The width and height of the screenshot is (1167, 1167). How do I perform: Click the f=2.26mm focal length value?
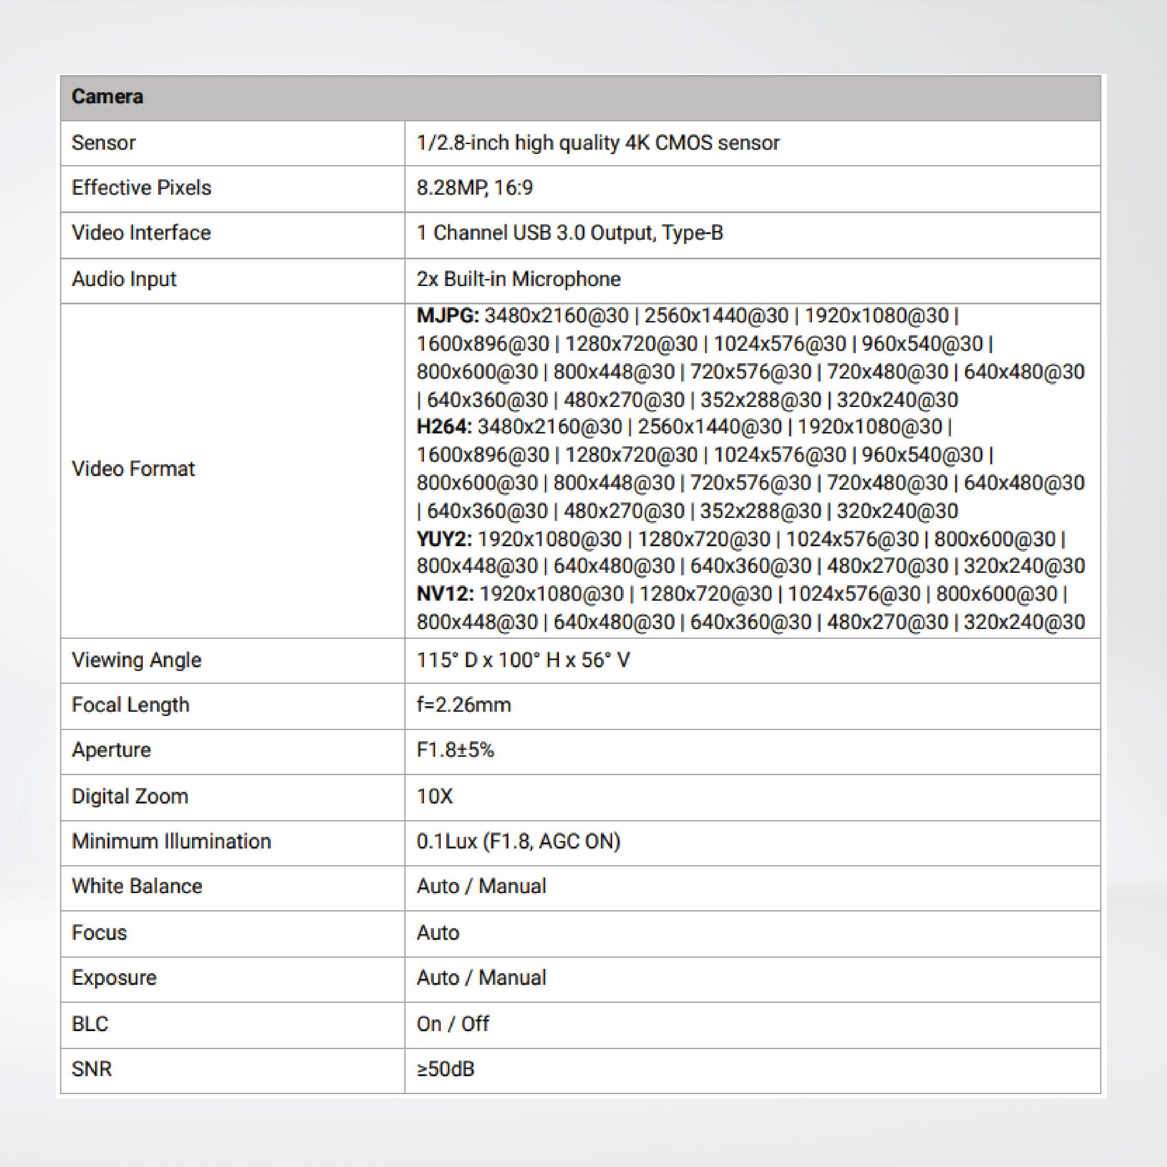(x=463, y=705)
